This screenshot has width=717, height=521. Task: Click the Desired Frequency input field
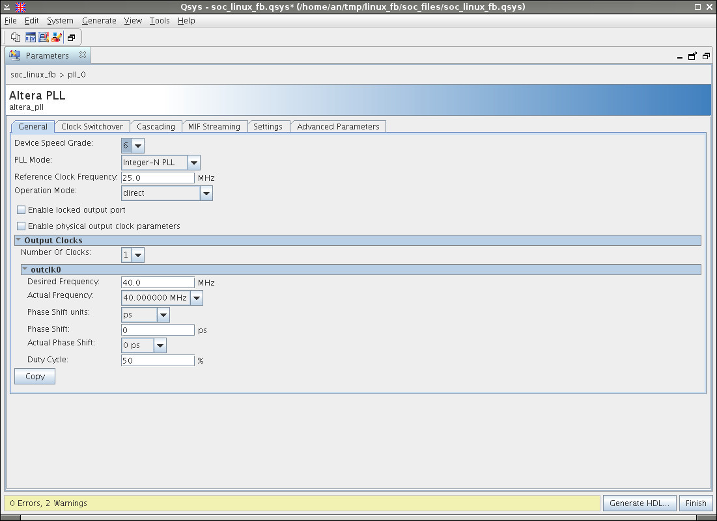158,282
